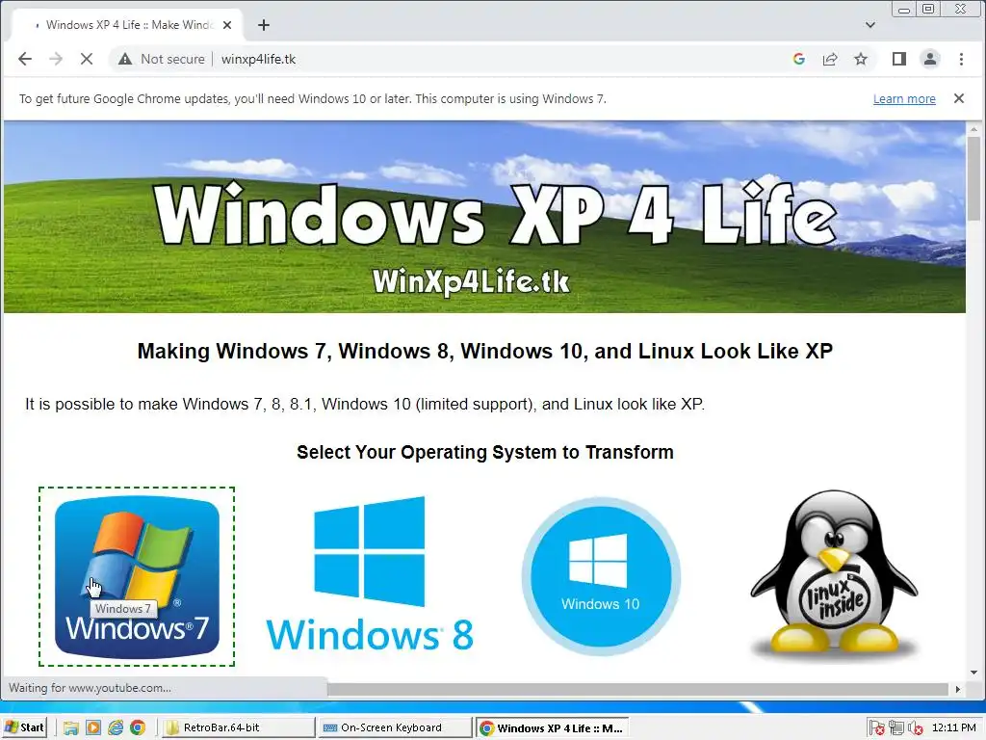Click the Not secure warning triangle icon

click(125, 59)
